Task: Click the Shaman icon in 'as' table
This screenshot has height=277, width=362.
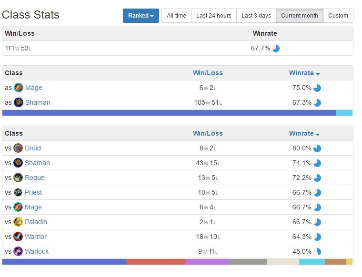Action: [x=19, y=102]
